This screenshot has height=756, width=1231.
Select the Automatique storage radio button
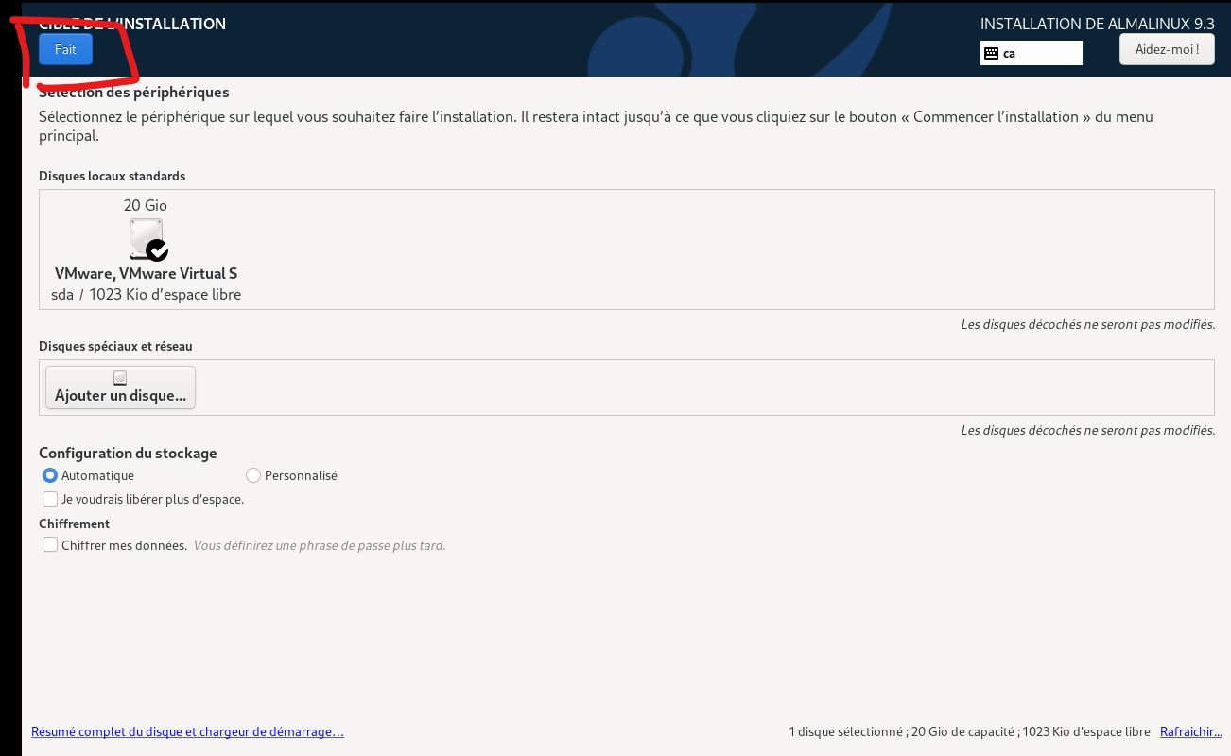(x=50, y=475)
